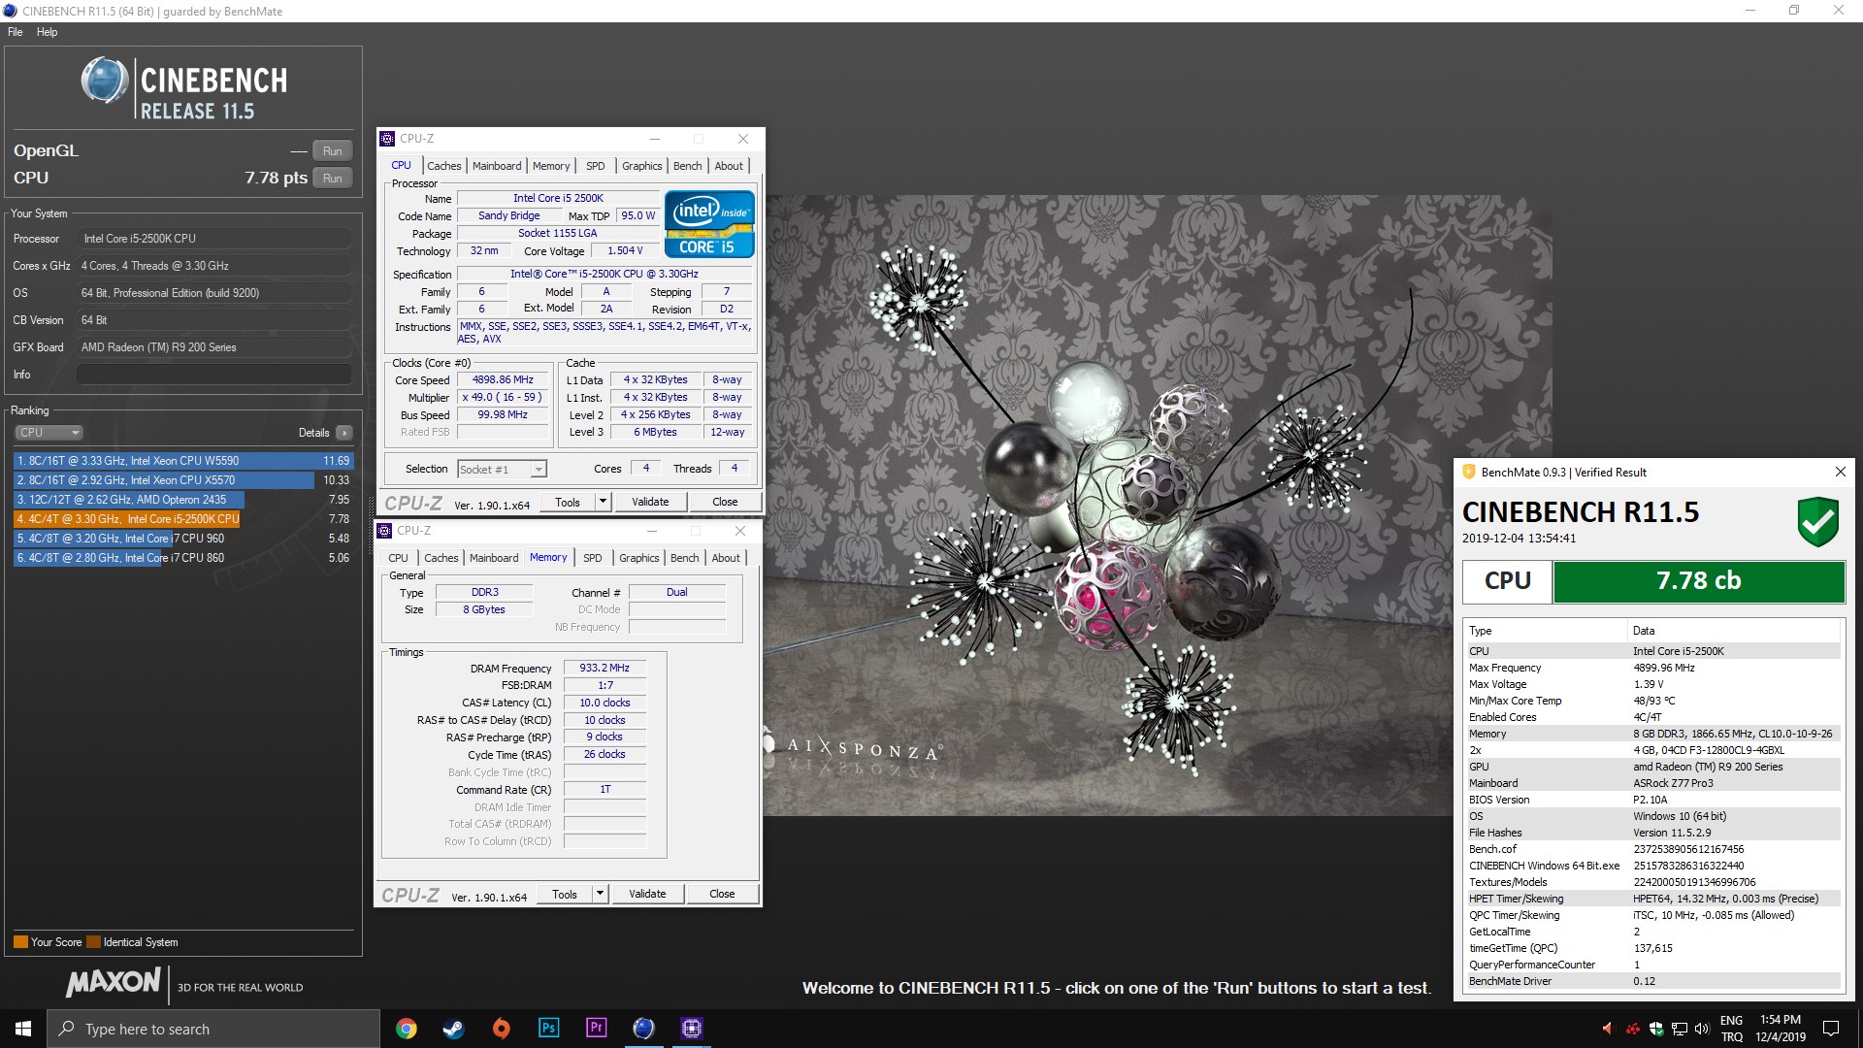Click Validate in upper CPU-Z window

(x=650, y=502)
